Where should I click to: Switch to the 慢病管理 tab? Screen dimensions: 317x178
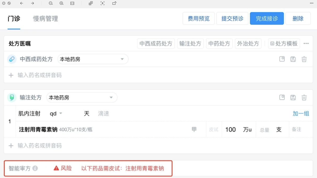coord(45,19)
